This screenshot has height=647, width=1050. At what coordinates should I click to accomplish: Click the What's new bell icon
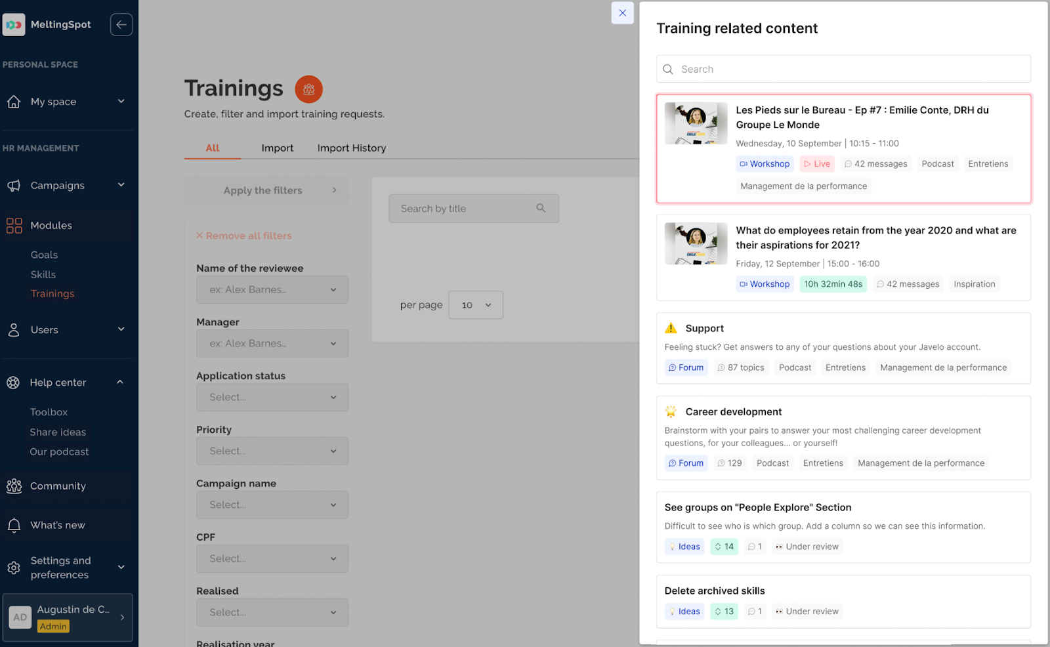click(x=14, y=526)
